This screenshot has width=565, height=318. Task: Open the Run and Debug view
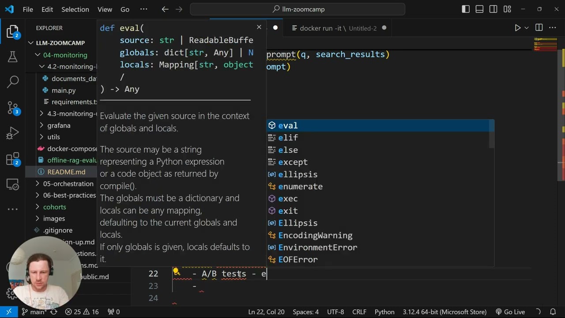[12, 132]
